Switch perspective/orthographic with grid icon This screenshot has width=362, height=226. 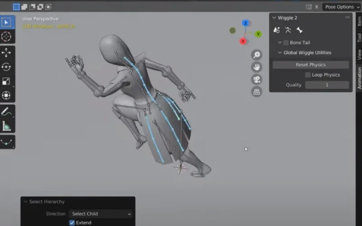tap(257, 92)
